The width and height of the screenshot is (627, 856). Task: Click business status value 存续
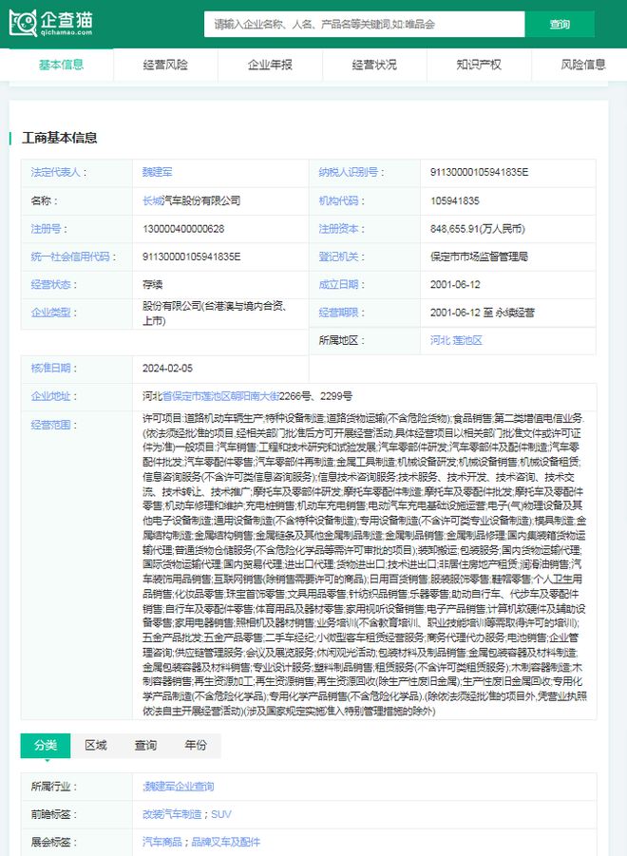152,284
